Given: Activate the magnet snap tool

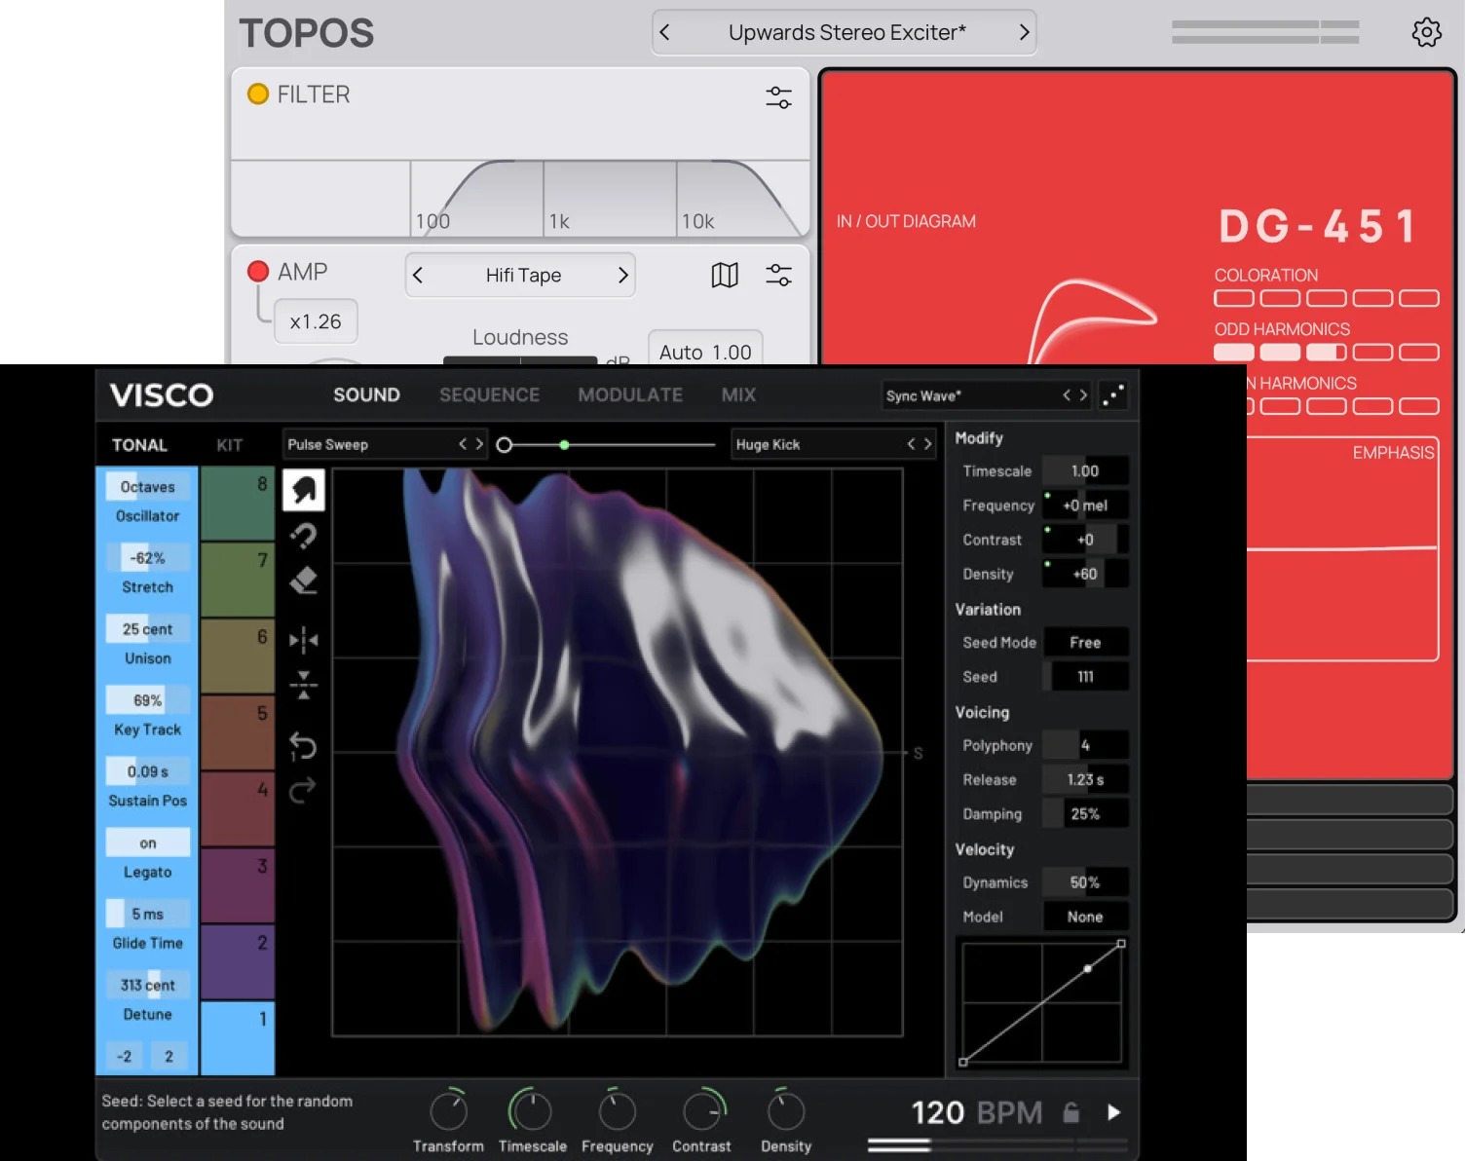Looking at the screenshot, I should click(303, 536).
